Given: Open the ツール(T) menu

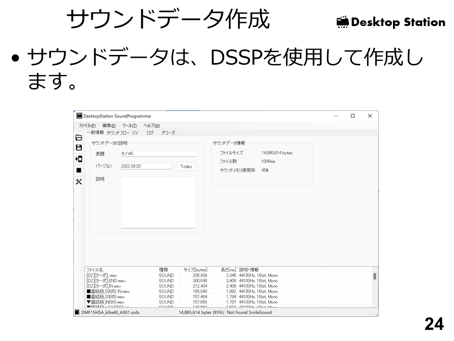Looking at the screenshot, I should (x=129, y=126).
